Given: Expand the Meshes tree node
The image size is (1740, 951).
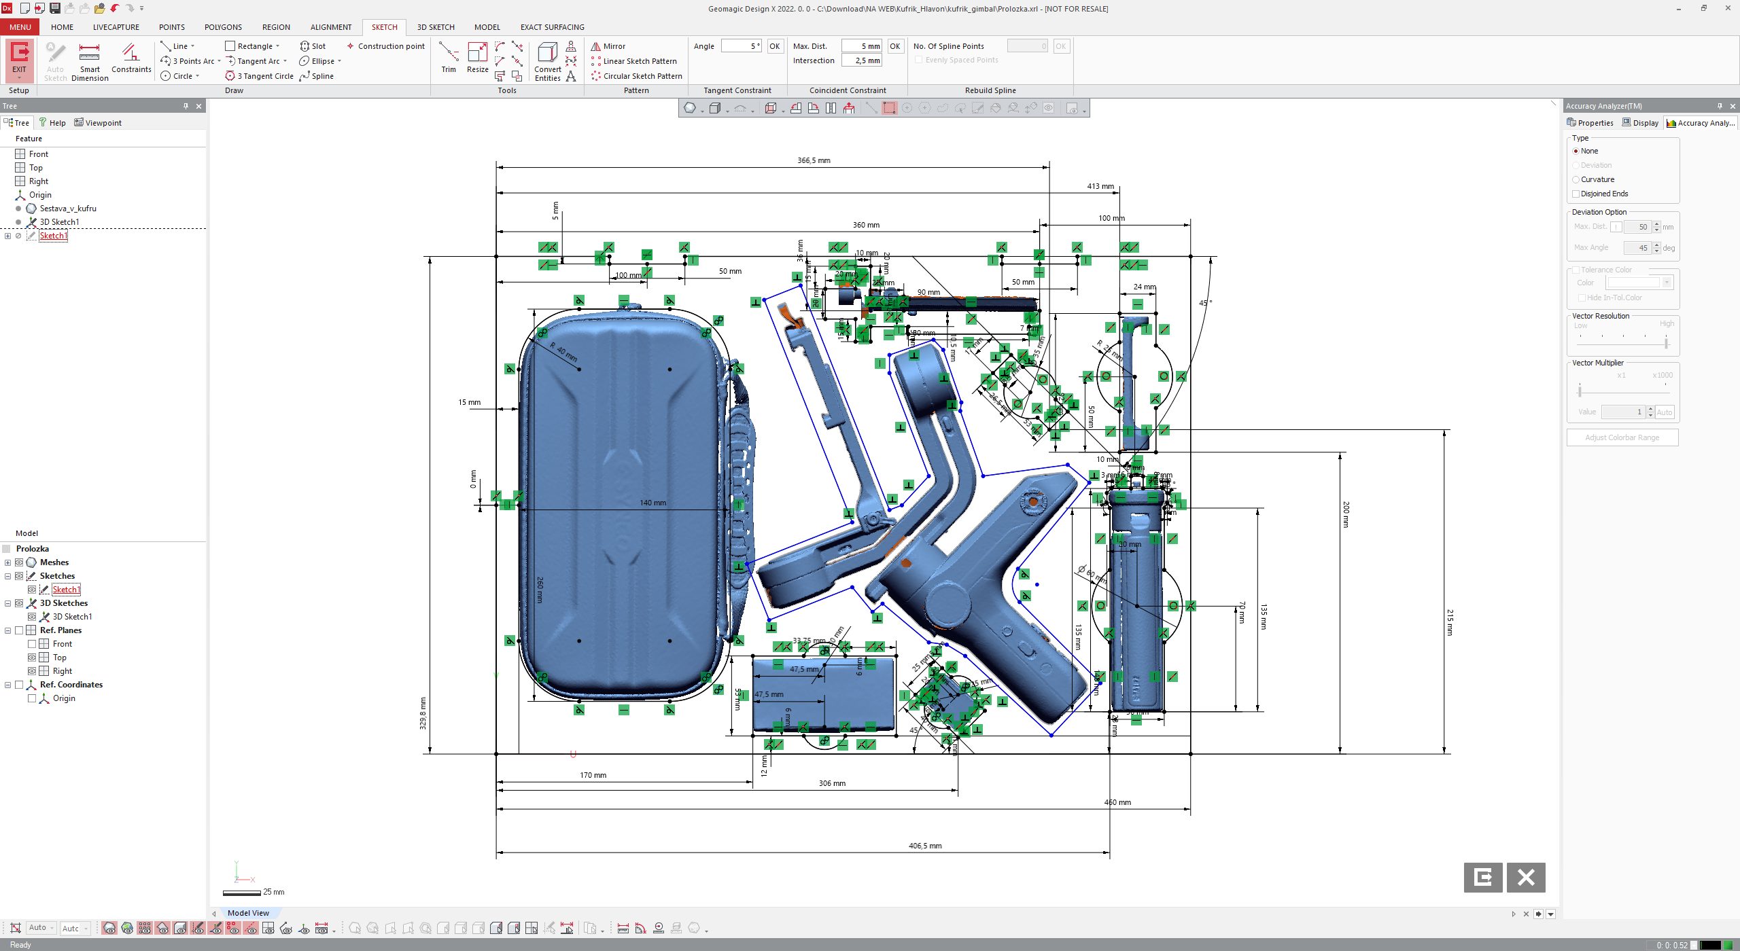Looking at the screenshot, I should click(x=7, y=562).
